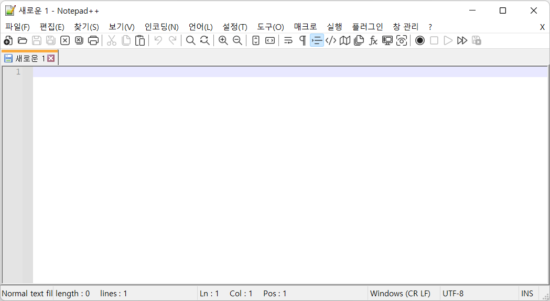Open the 플러그인 menu

pyautogui.click(x=367, y=27)
